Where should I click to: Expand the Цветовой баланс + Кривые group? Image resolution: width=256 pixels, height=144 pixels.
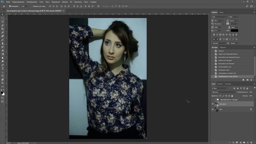point(215,100)
